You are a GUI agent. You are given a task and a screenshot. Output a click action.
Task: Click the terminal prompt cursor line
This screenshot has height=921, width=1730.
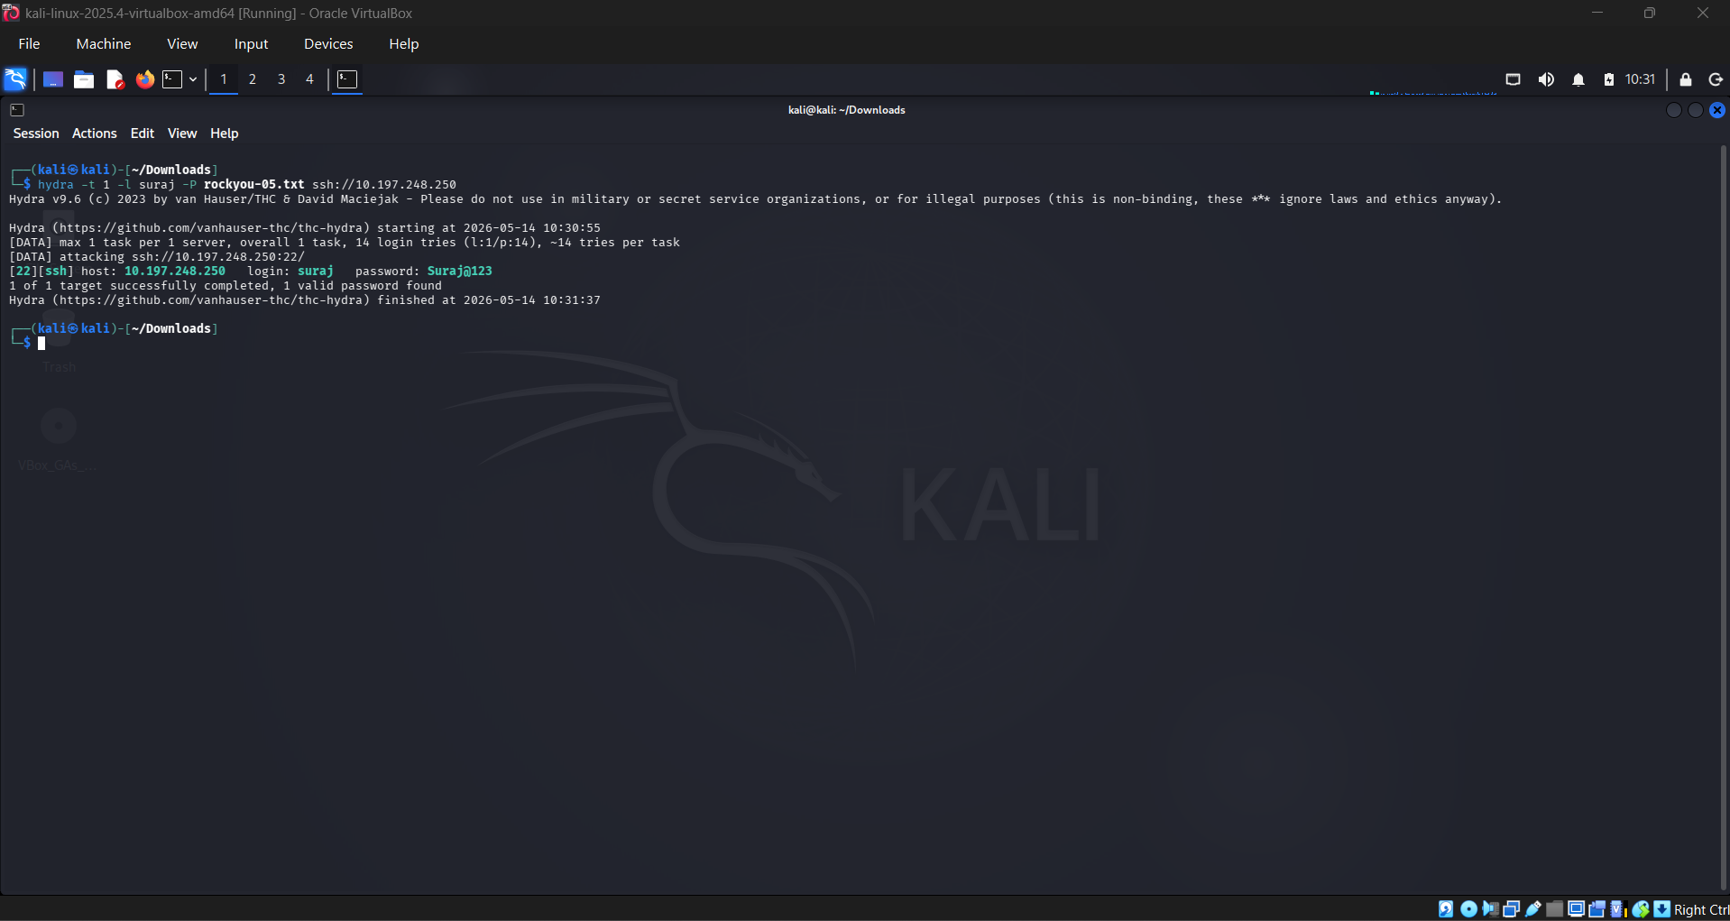coord(41,344)
